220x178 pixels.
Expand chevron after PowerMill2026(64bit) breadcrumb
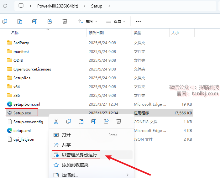tap(85, 6)
